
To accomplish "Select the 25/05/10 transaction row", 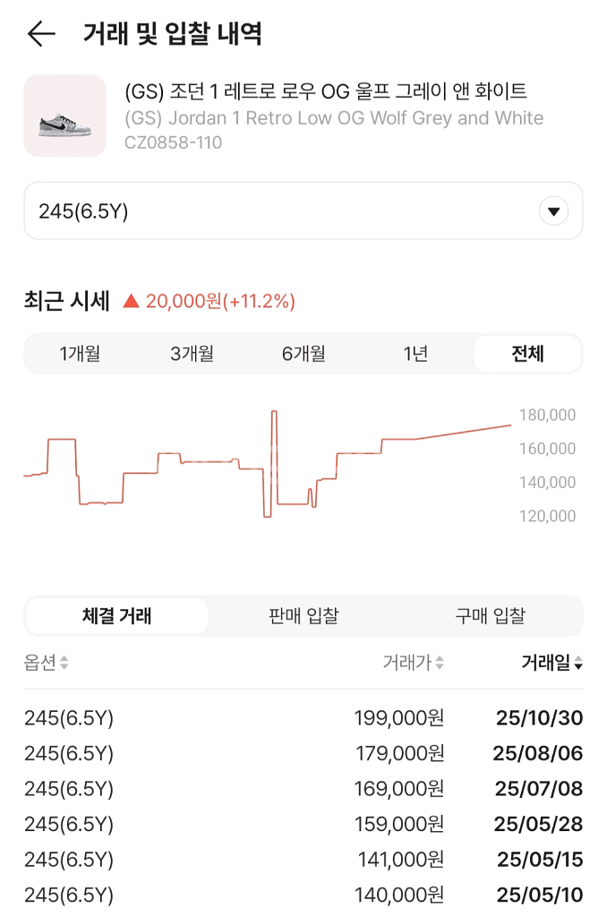I will pos(303,895).
